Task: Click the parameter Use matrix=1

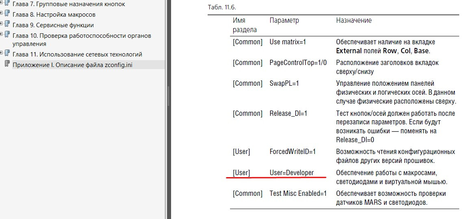Action: point(288,42)
